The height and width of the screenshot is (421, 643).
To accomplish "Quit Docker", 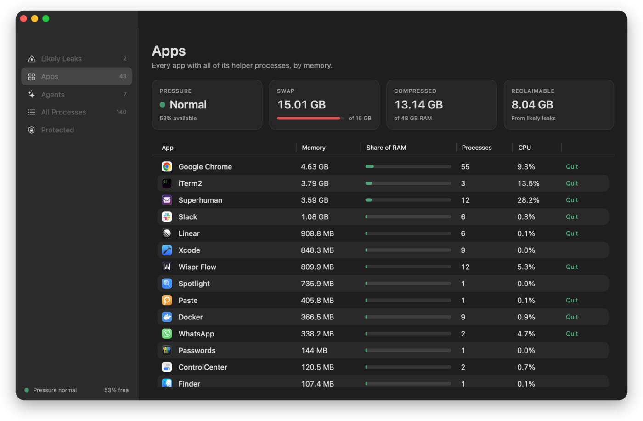I will [x=572, y=317].
